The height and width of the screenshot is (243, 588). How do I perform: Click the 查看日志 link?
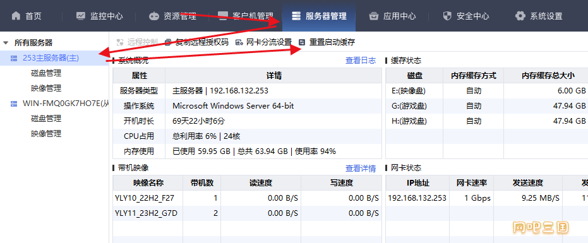361,61
